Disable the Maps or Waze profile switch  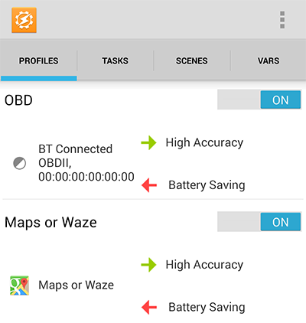[x=259, y=222]
